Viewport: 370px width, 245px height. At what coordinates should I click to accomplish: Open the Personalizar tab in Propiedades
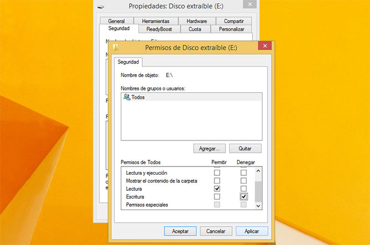point(232,29)
